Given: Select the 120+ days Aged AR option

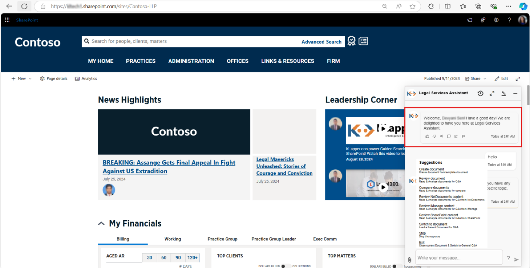Looking at the screenshot, I should [192, 258].
